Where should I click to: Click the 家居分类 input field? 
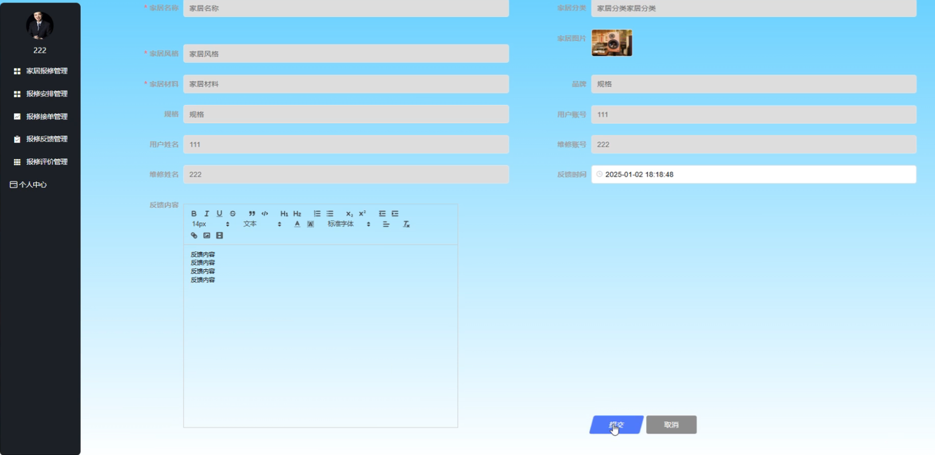(754, 8)
